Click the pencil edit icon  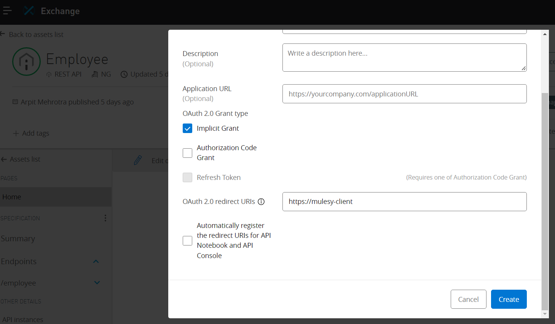(x=138, y=160)
